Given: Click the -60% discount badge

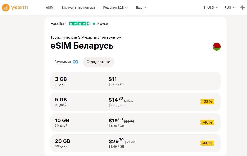Looking at the screenshot, I should [207, 143].
